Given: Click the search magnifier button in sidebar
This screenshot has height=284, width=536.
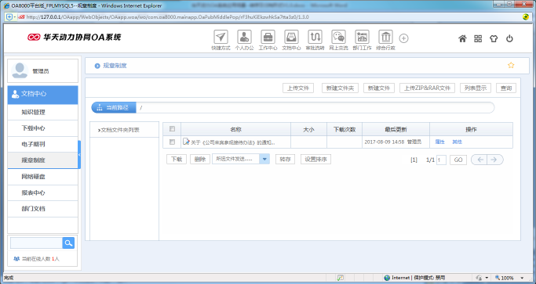Looking at the screenshot, I should (68, 243).
